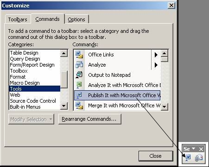Select the Macro Design category
The image size is (209, 167).
25,83
